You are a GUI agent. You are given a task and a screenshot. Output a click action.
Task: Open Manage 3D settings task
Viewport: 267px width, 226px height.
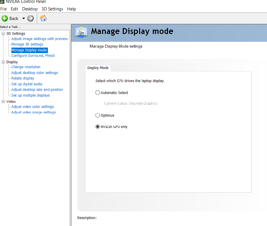coord(27,44)
